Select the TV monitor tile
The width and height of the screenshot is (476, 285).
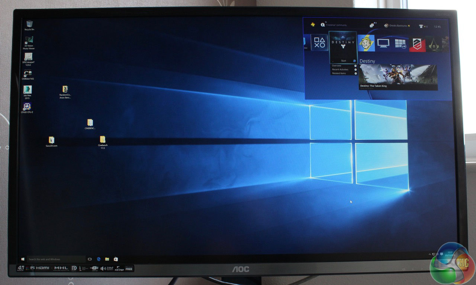[383, 43]
